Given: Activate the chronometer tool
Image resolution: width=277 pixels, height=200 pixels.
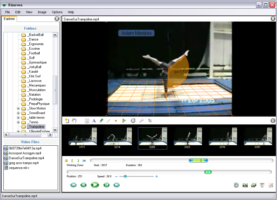Looking at the screenshot, I should click(x=133, y=121).
